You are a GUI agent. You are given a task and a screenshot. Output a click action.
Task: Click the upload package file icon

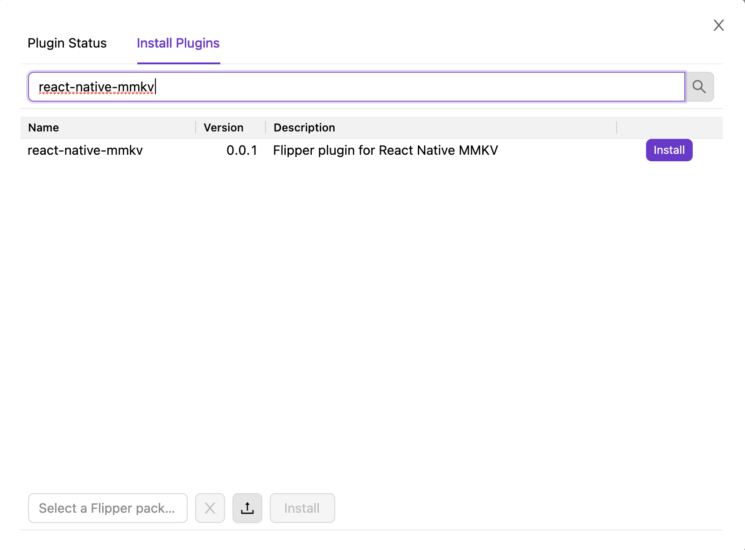(247, 508)
